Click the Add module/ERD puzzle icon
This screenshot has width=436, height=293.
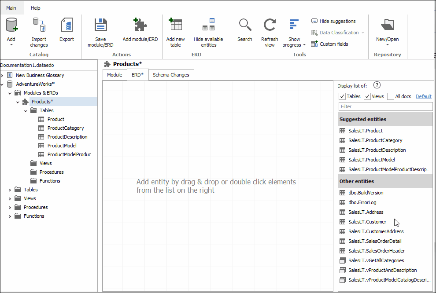point(140,26)
